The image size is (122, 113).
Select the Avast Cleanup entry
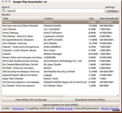tap(60, 33)
